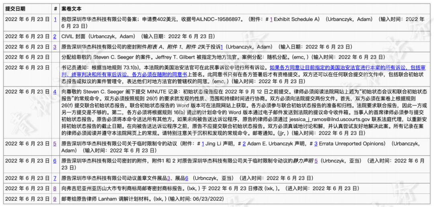
Task: Open docket entry 6 link in # column
Action: click(x=55, y=161)
